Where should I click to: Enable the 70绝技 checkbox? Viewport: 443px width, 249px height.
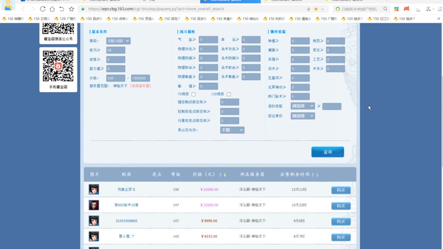pos(193,94)
